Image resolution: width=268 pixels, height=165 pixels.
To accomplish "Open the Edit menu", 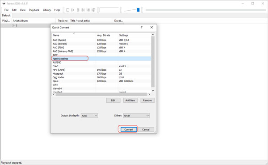I will (14, 10).
